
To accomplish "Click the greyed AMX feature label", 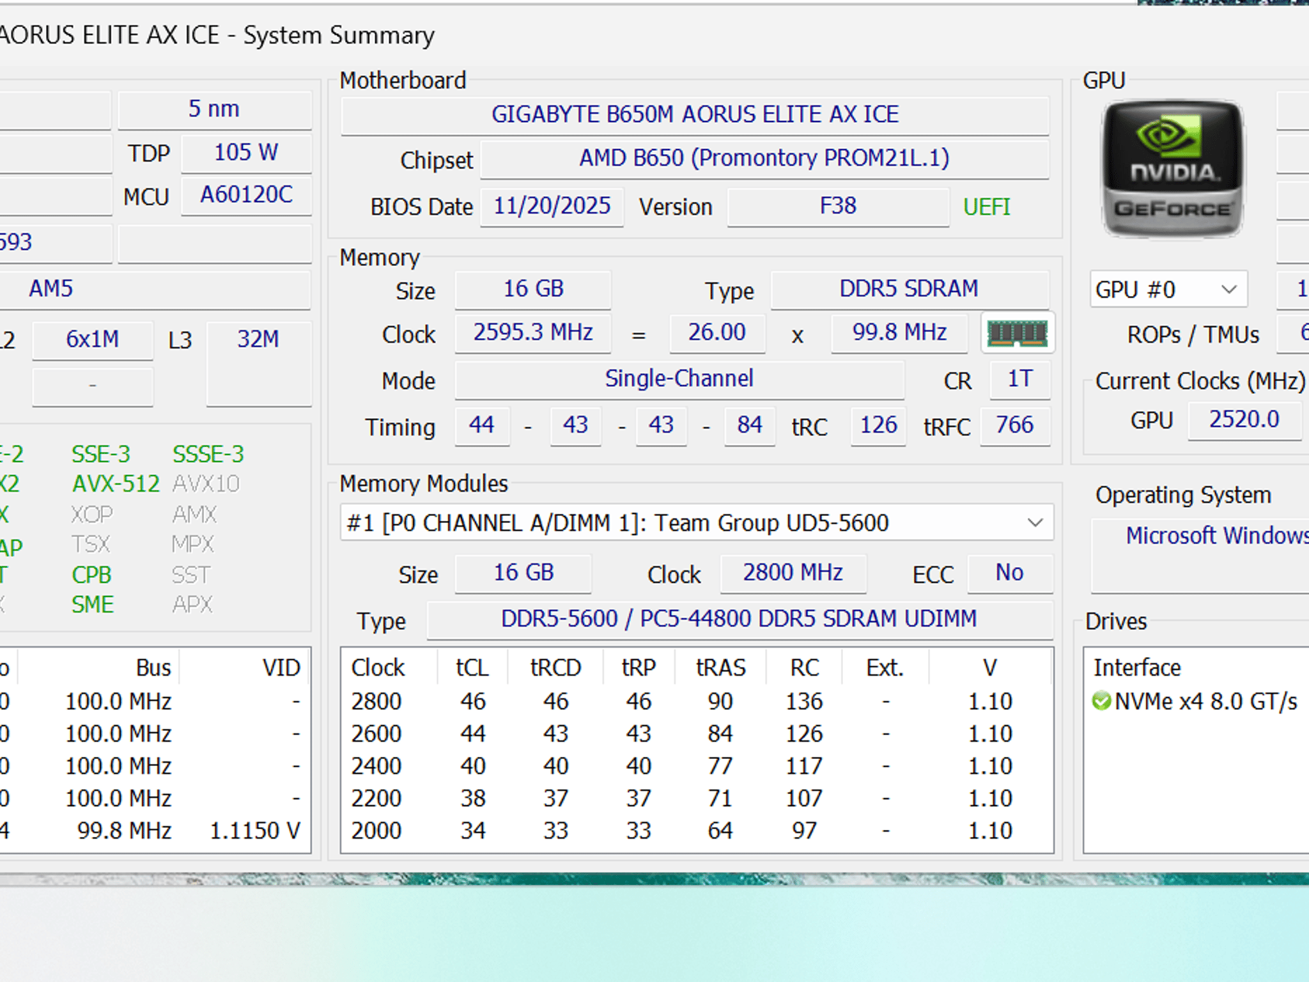I will coord(195,515).
